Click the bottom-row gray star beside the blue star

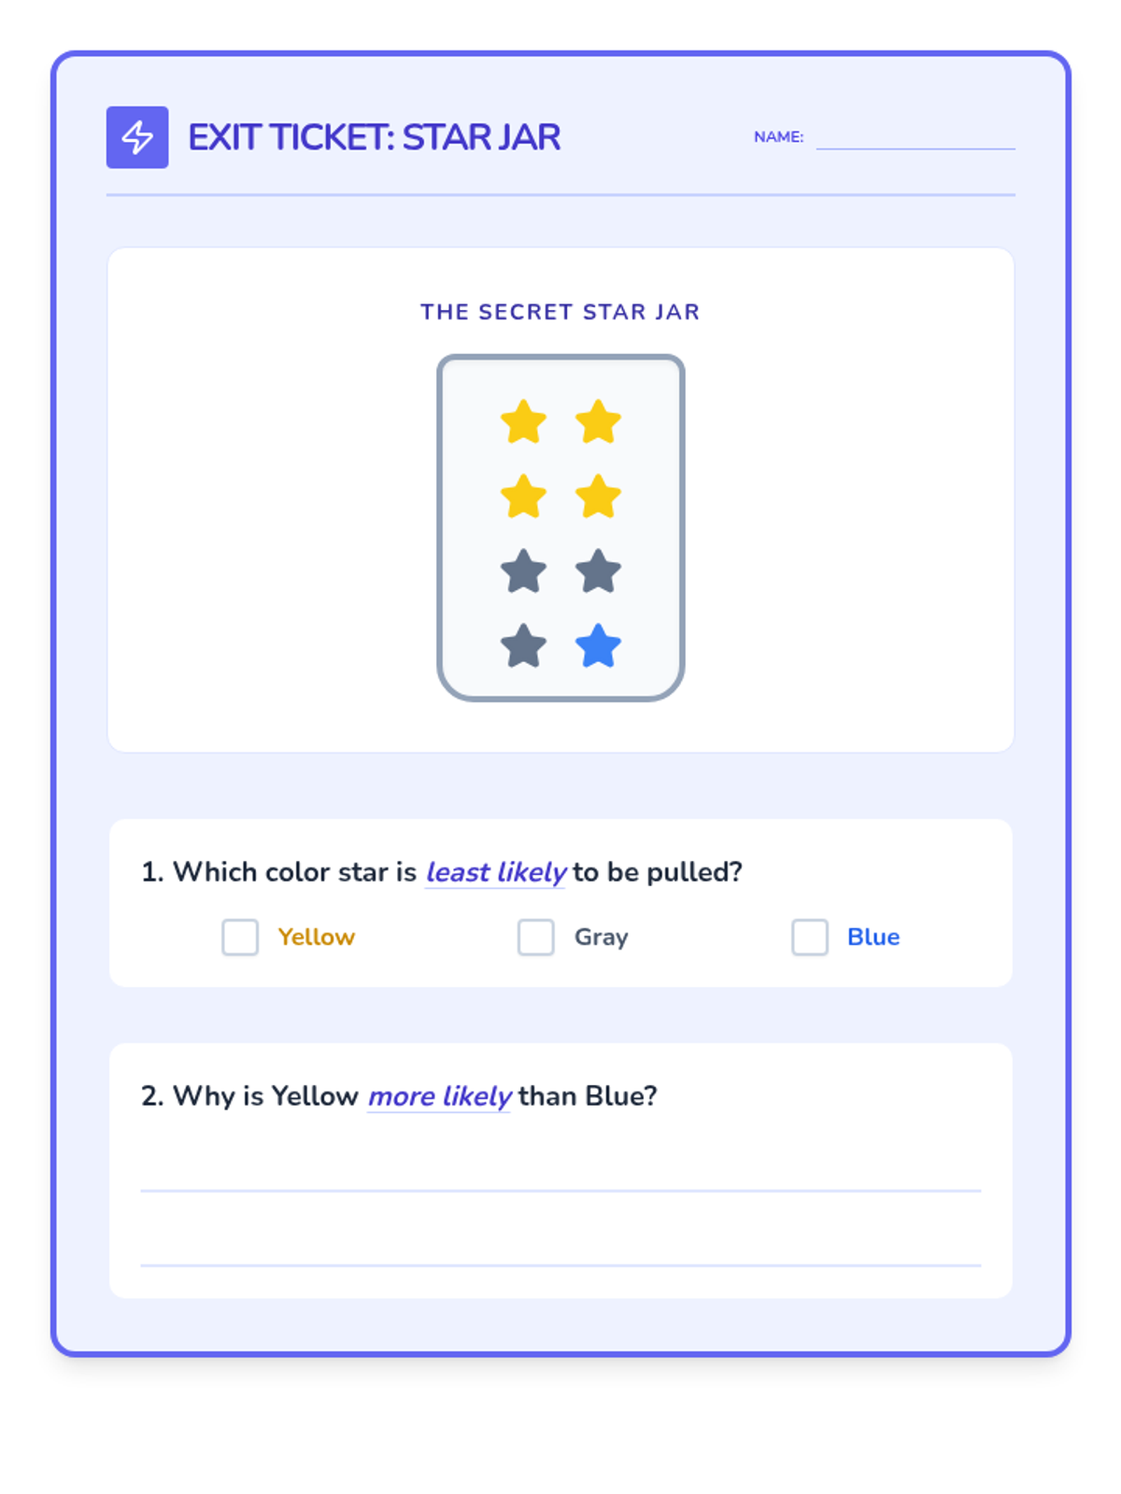coord(523,646)
